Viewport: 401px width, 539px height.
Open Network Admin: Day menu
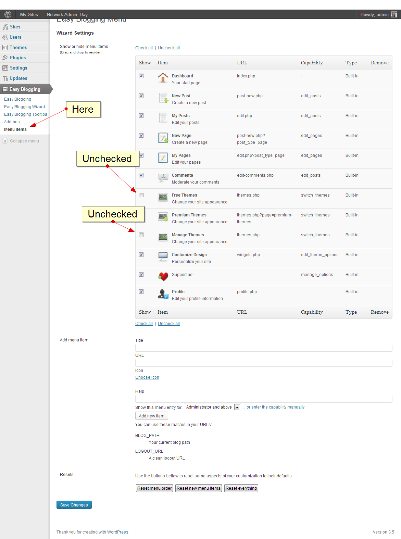(67, 14)
